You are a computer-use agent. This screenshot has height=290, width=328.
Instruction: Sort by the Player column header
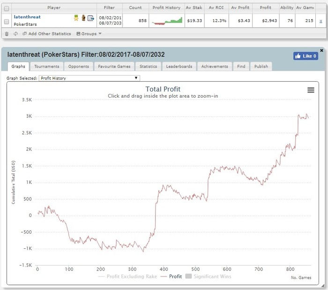click(54, 8)
